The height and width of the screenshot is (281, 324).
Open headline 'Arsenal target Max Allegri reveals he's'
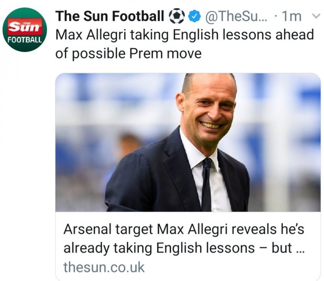coord(183,230)
